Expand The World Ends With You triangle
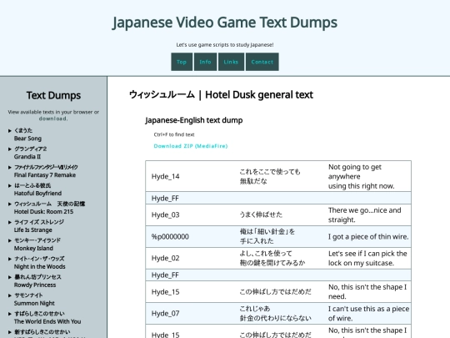This screenshot has width=450, height=338. point(10,314)
